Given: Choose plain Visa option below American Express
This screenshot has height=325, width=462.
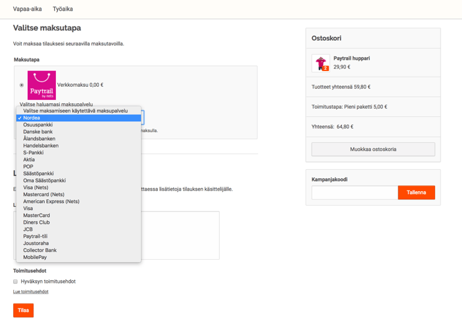Looking at the screenshot, I should [79, 209].
